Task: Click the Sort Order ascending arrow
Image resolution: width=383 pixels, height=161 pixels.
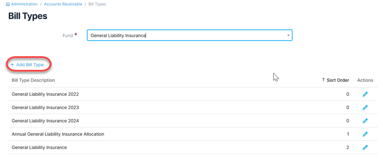Action: [323, 80]
